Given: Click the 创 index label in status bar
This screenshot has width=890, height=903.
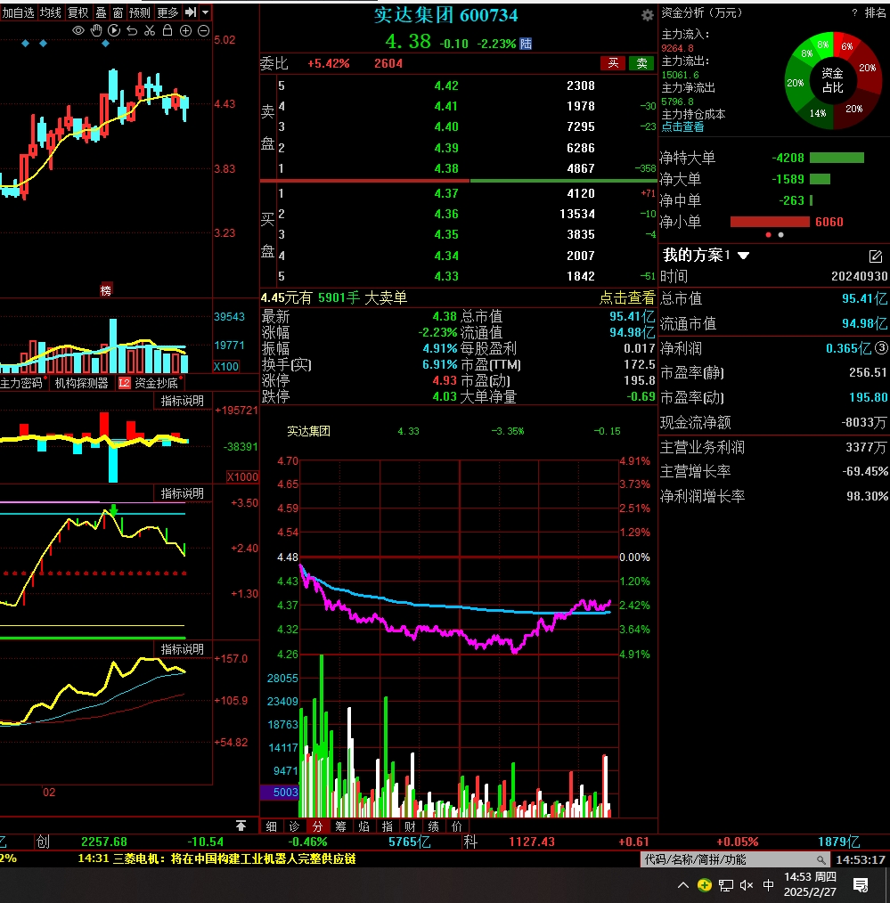Looking at the screenshot, I should click(x=43, y=842).
